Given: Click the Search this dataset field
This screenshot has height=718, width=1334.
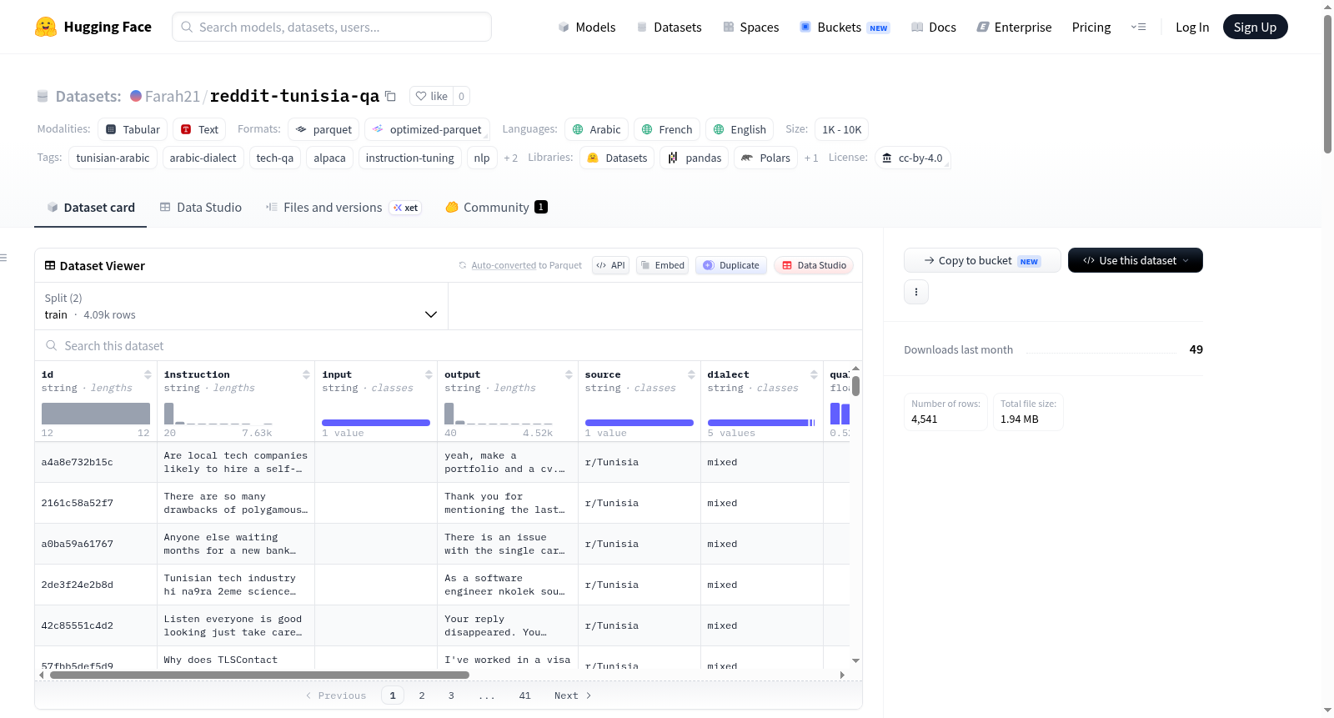Looking at the screenshot, I should (x=449, y=346).
